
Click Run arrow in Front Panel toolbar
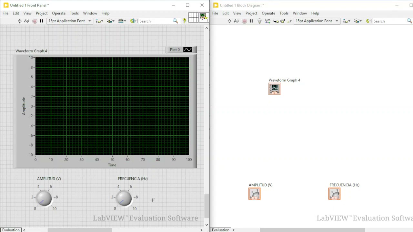coord(20,21)
